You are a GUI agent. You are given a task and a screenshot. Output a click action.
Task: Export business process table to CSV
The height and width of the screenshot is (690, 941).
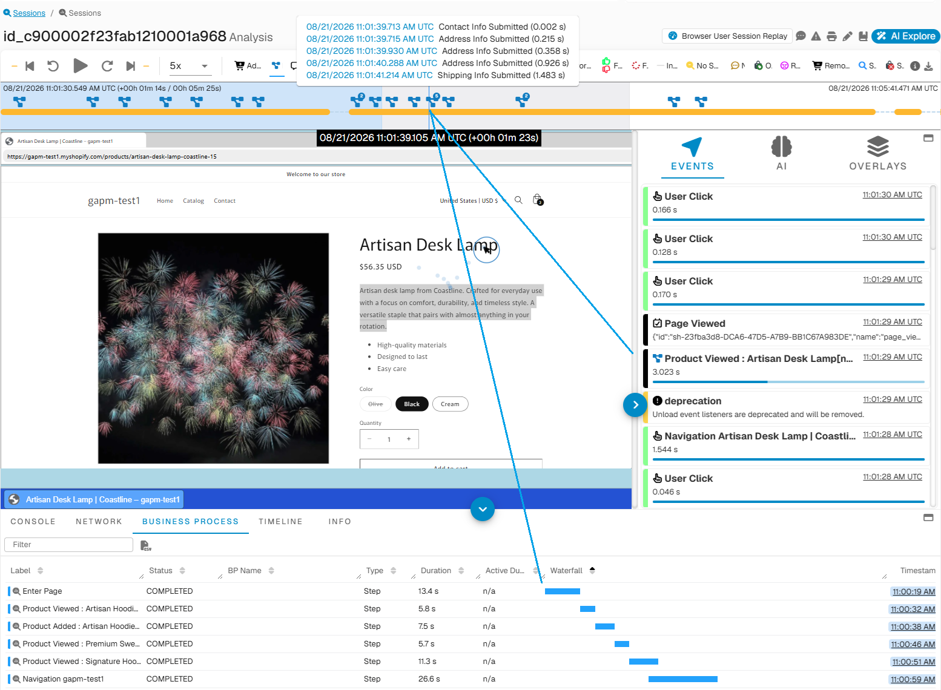(x=146, y=545)
